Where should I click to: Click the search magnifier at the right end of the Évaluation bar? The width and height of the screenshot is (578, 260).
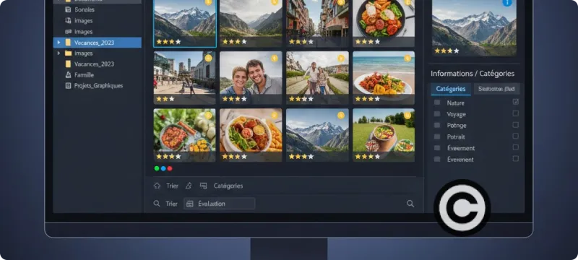410,204
